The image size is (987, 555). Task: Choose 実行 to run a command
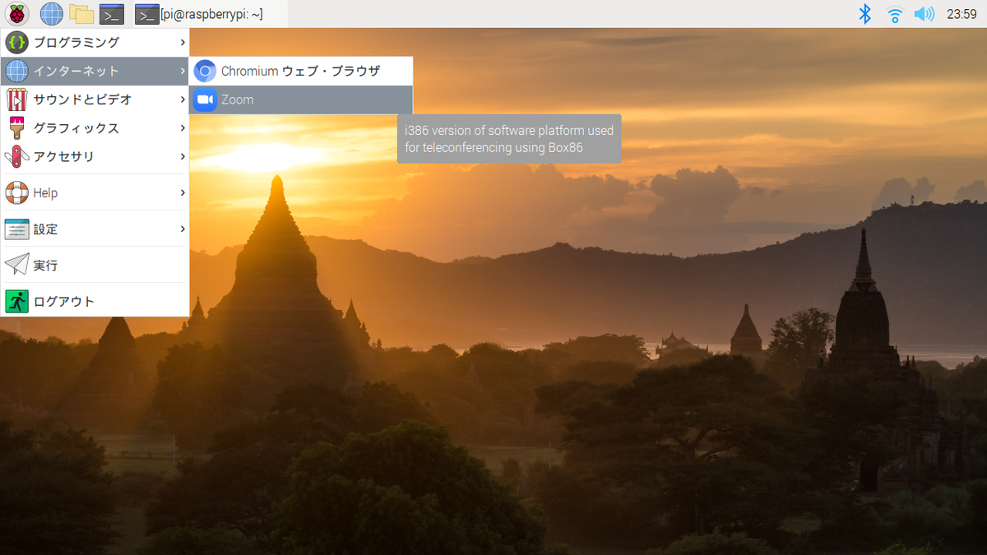click(x=95, y=265)
